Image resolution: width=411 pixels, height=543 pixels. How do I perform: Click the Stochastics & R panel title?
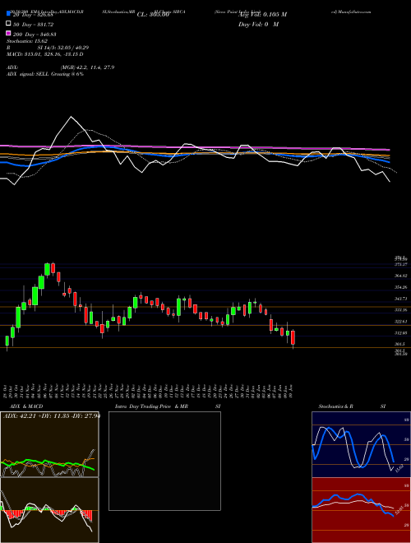(336, 406)
